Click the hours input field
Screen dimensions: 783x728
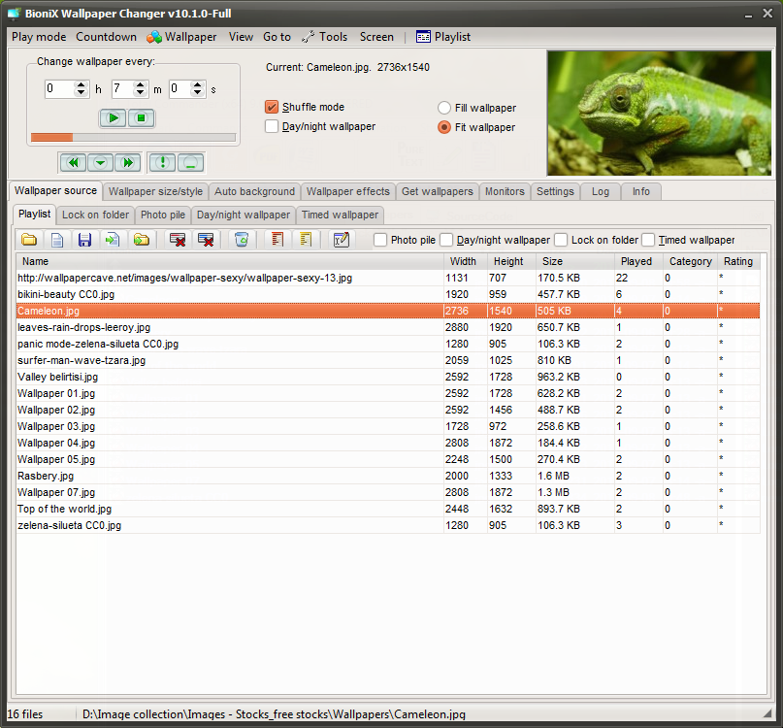60,89
